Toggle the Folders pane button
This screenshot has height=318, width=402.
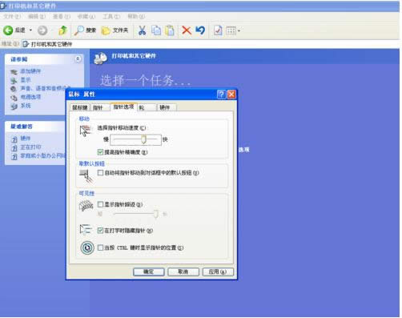tap(115, 30)
